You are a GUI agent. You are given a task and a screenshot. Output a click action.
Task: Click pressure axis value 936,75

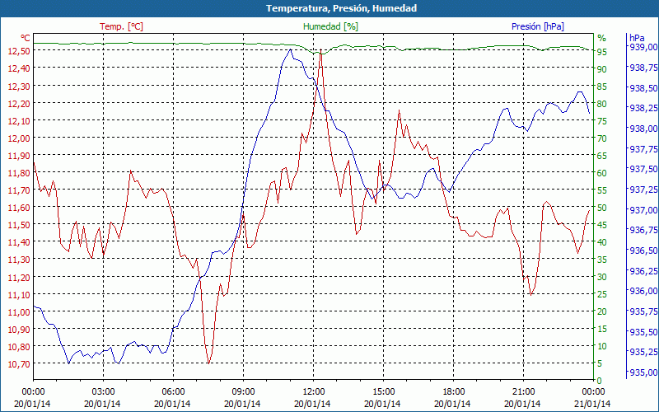pyautogui.click(x=643, y=230)
